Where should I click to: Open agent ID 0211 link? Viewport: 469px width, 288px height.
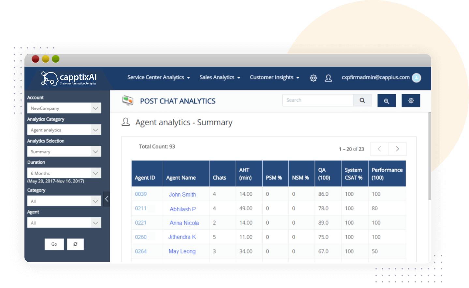(141, 208)
